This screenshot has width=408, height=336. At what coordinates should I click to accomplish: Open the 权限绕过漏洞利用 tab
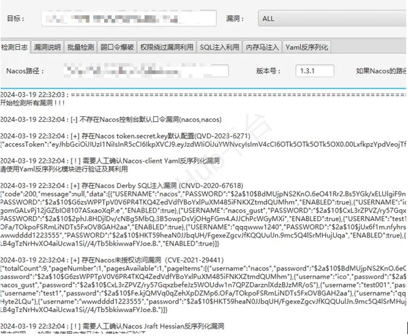point(166,47)
